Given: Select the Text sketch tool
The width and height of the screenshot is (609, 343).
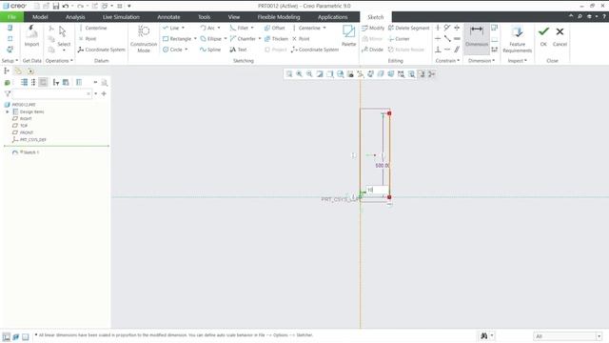Looking at the screenshot, I should [238, 50].
